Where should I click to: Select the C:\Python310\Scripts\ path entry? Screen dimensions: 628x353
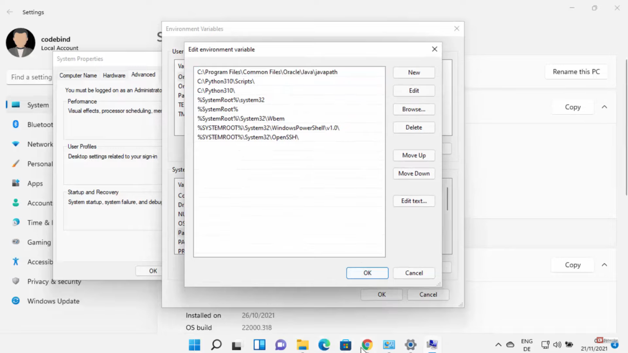pyautogui.click(x=226, y=81)
